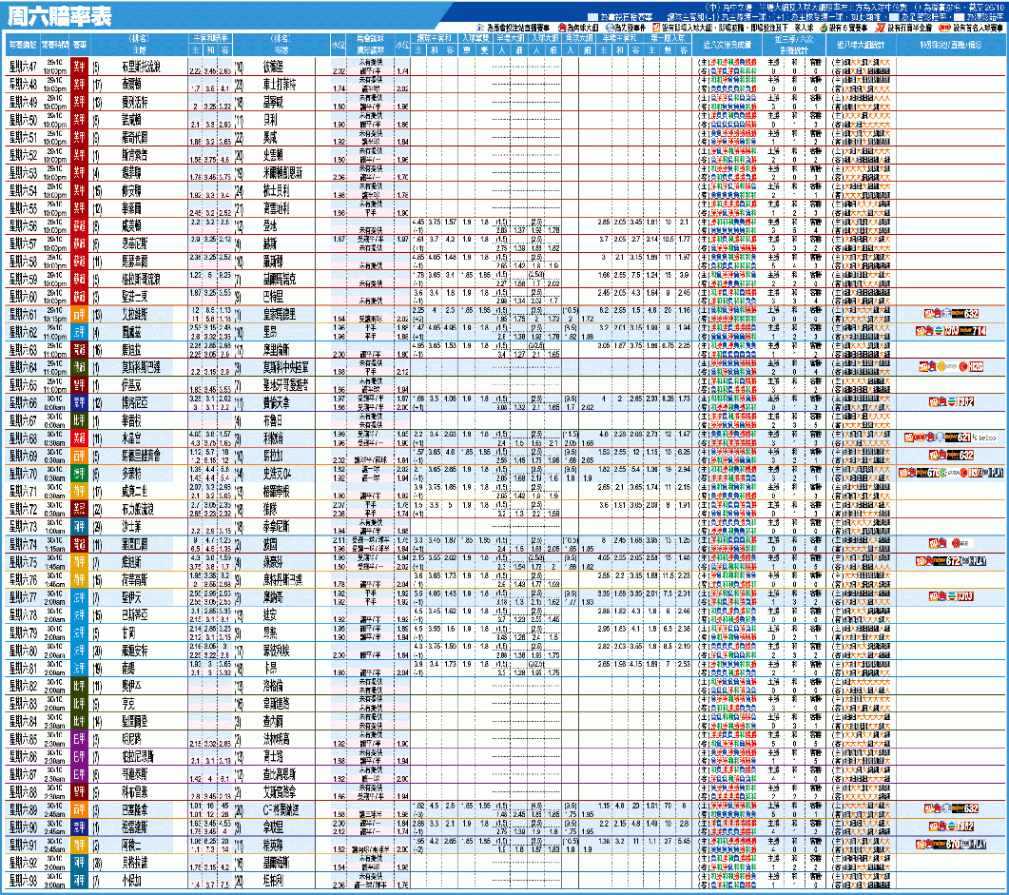The width and height of the screenshot is (1009, 895).
Task: Click the 設有6寶賽事 legend icon
Action: [x=823, y=28]
